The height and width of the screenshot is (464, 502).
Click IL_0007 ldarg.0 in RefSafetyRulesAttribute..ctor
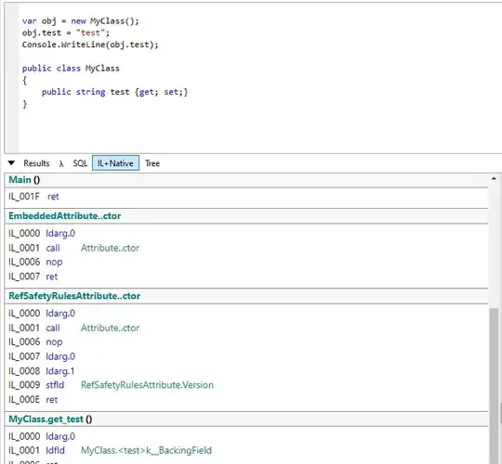pyautogui.click(x=42, y=356)
